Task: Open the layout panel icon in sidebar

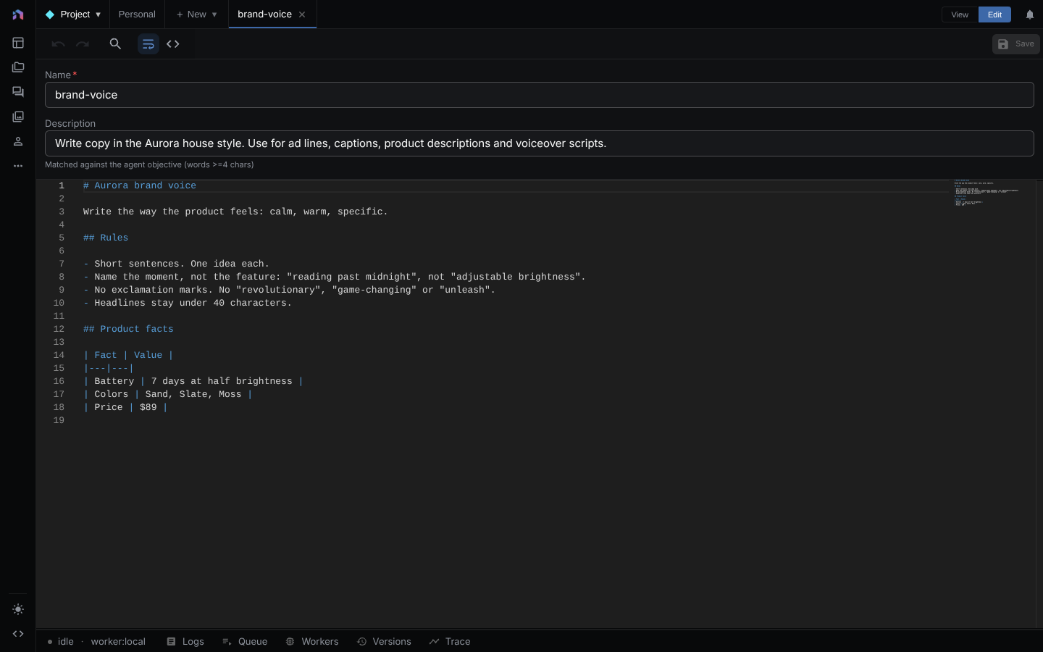Action: coord(18,43)
